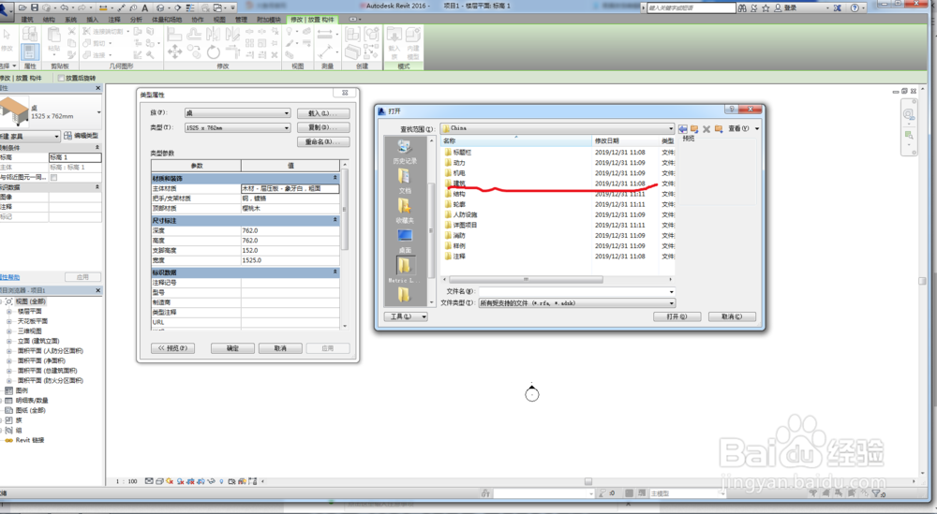Toggle the 放置后旋转 checkbox
Screen dimensions: 937x514
coord(61,79)
